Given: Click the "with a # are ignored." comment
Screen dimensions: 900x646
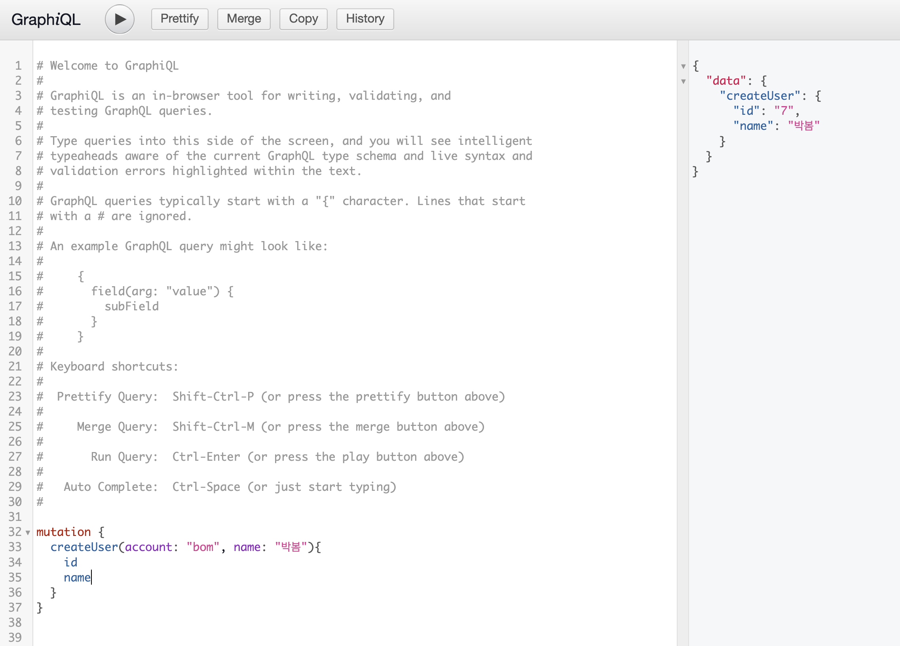Looking at the screenshot, I should point(114,216).
